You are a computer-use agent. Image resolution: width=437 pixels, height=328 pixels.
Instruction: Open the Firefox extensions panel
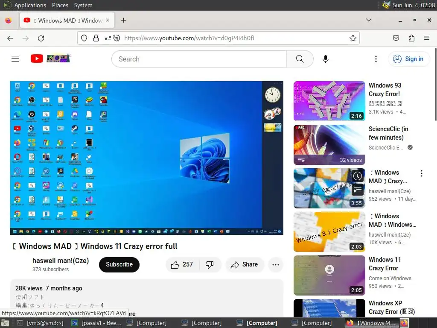411,38
